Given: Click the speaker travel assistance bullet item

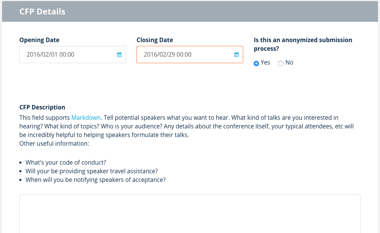Looking at the screenshot, I should pos(92,171).
